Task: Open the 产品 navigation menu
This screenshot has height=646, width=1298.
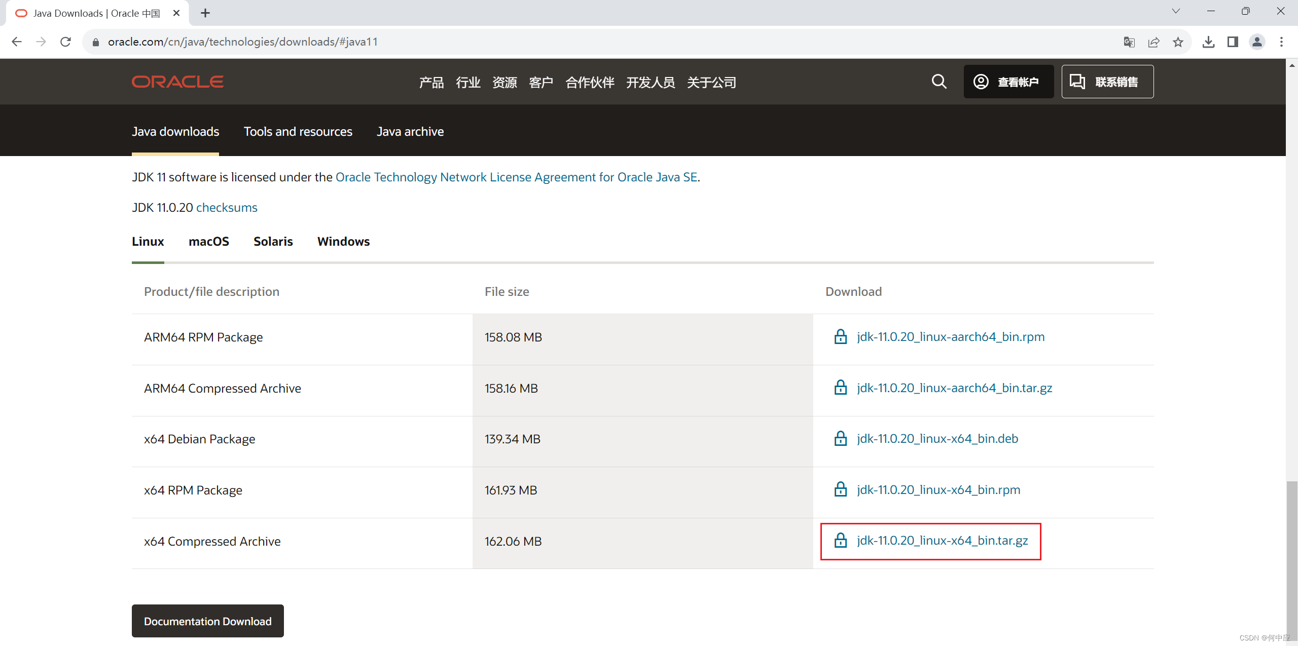Action: pos(431,82)
